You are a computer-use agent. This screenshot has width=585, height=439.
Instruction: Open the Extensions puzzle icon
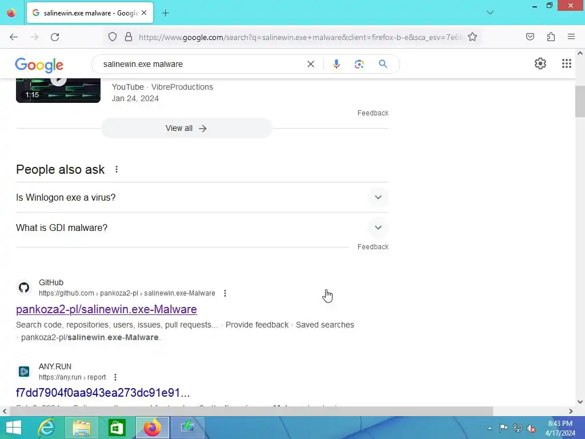point(551,37)
